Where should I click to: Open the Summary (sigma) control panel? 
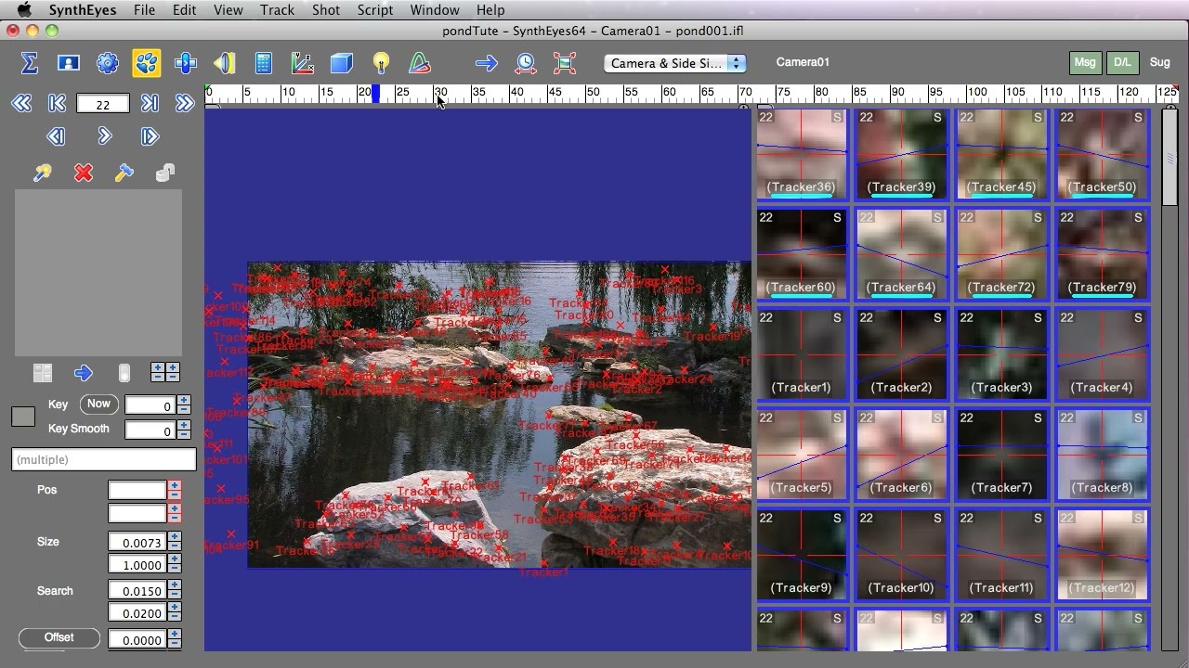pyautogui.click(x=30, y=63)
